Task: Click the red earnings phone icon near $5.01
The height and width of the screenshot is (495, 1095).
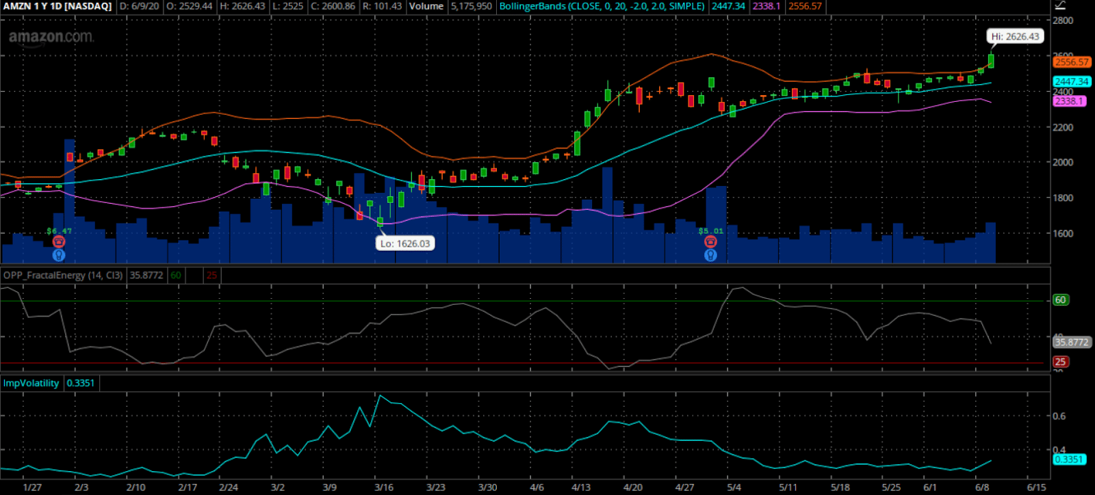Action: click(x=710, y=241)
